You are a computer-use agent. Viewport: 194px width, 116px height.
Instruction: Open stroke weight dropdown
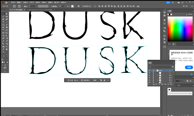[x=36, y=6]
